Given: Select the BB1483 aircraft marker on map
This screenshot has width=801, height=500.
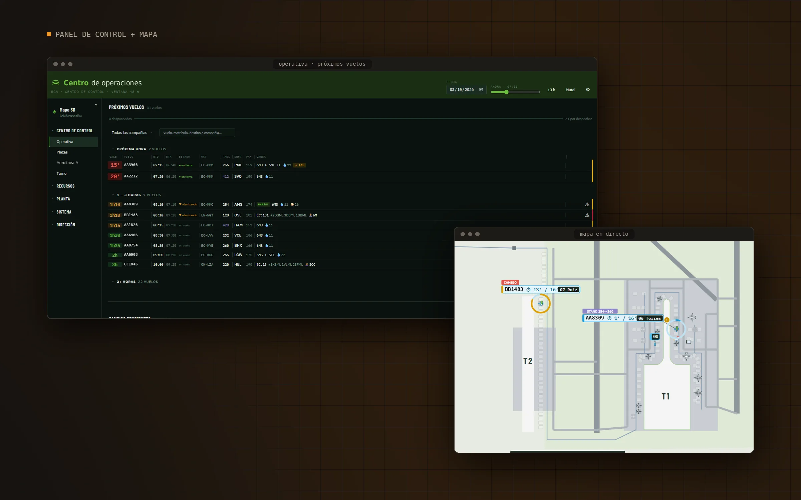Looking at the screenshot, I should tap(541, 303).
